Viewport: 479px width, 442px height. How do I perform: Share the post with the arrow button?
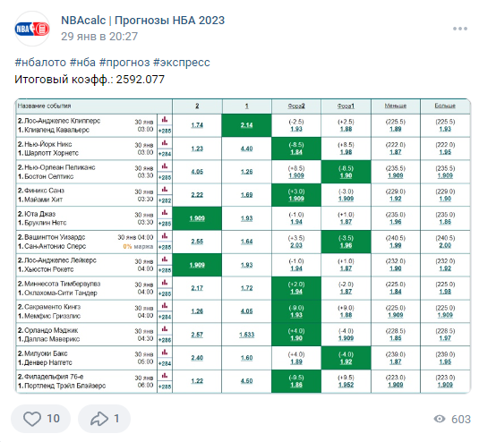pyautogui.click(x=105, y=419)
